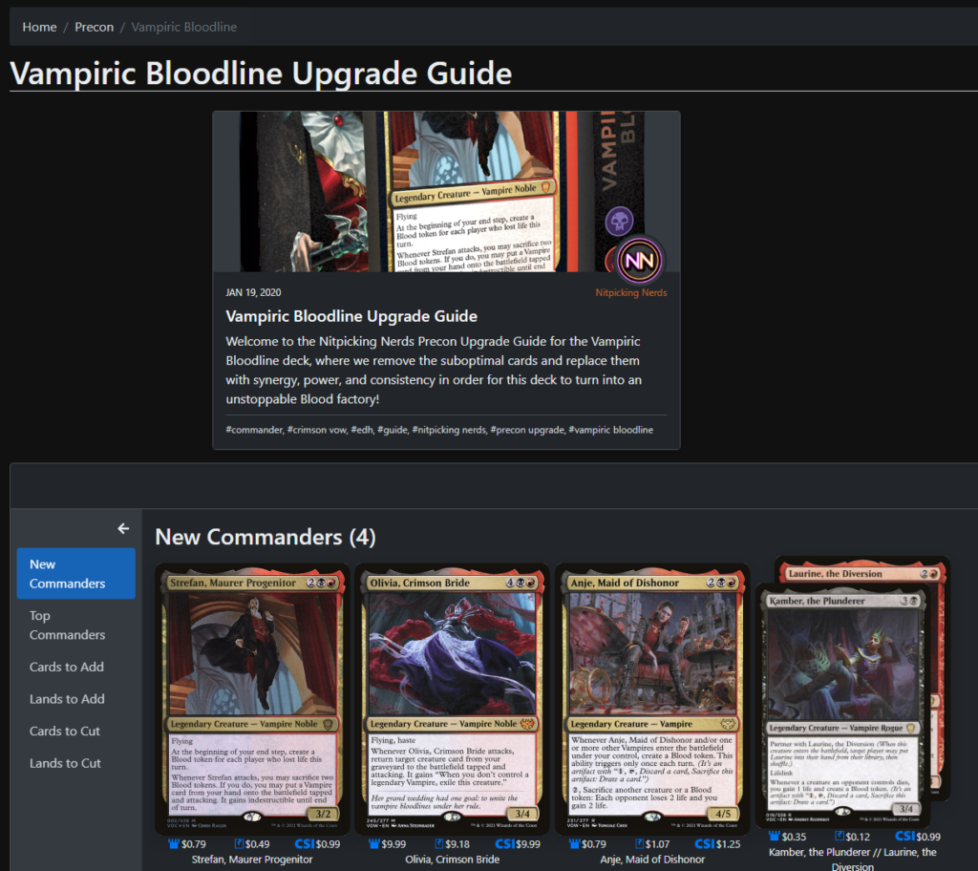Image resolution: width=978 pixels, height=871 pixels.
Task: Click CSI price $1.25 under Anje
Action: [x=717, y=843]
